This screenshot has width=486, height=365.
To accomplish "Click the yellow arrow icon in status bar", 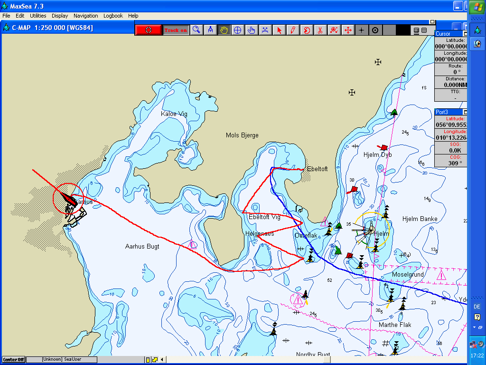I will pyautogui.click(x=155, y=359).
